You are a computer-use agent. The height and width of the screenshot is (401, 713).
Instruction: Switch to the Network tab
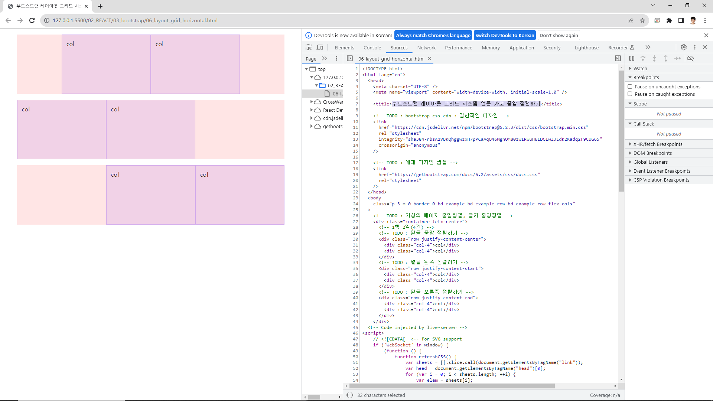(x=426, y=48)
